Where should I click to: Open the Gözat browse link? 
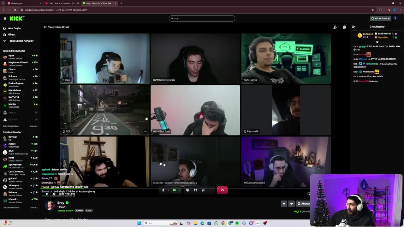[12, 34]
